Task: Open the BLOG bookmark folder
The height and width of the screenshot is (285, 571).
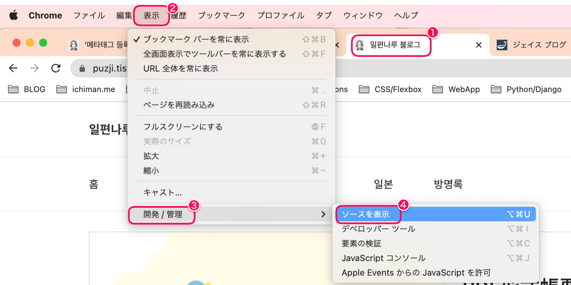Action: click(x=27, y=89)
